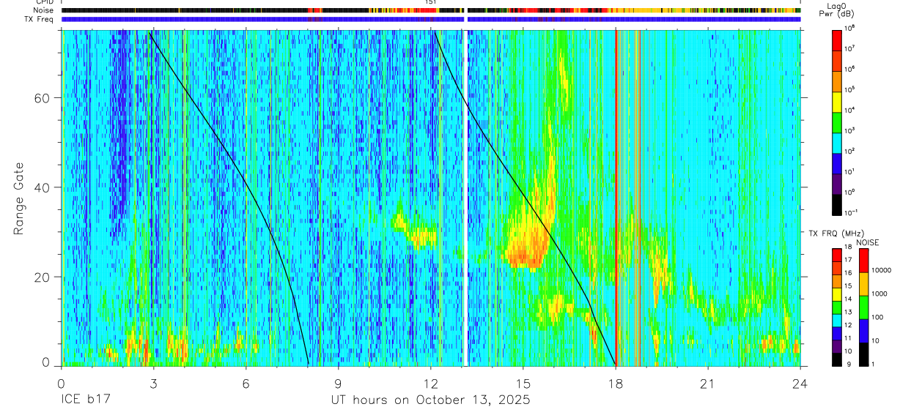The width and height of the screenshot is (900, 415).
Task: Click the bright red vertical stripe at 18 UT
Action: (x=616, y=198)
